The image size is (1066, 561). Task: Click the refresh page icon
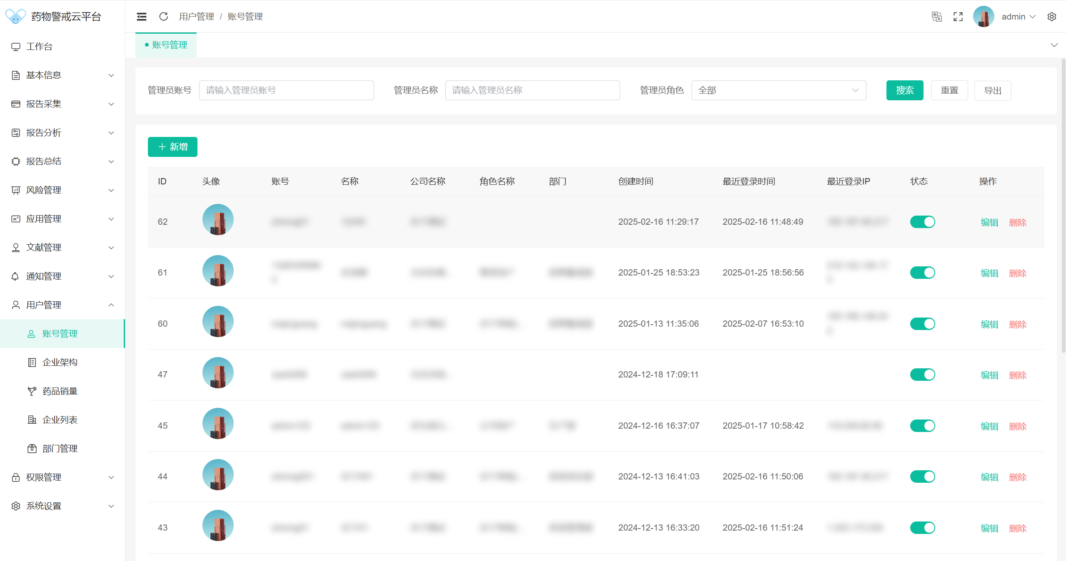click(x=164, y=17)
